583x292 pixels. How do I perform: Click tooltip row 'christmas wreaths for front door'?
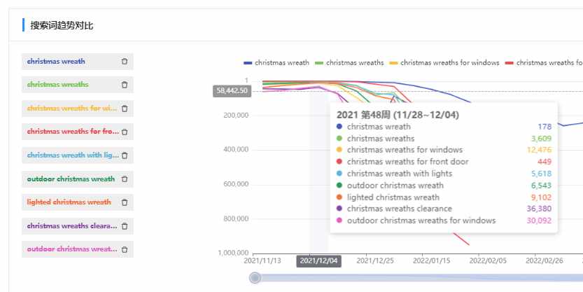tap(444, 162)
